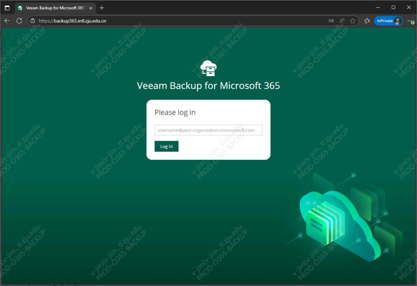View site information via the lock icon
417x286 pixels.
tap(33, 21)
